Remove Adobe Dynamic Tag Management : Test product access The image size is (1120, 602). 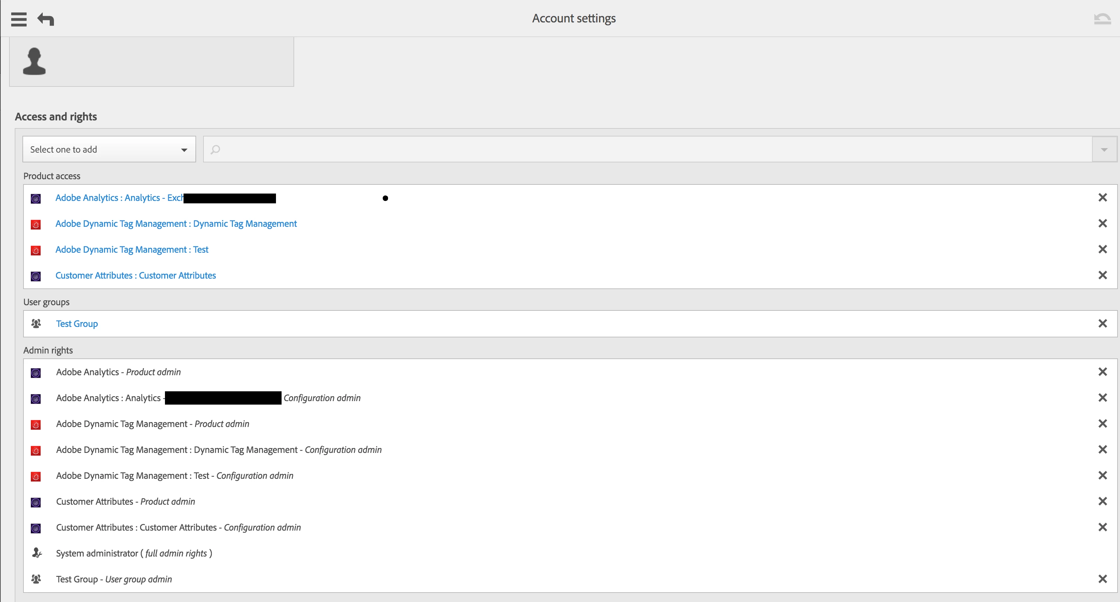coord(1102,249)
